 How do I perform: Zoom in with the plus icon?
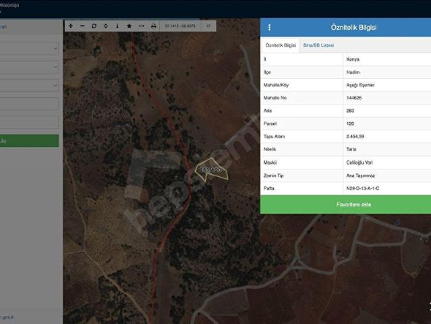pyautogui.click(x=71, y=26)
